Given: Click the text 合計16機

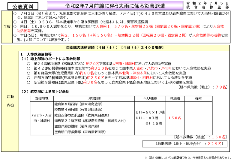Looking at the screenshot, I should pyautogui.click(x=154, y=123).
